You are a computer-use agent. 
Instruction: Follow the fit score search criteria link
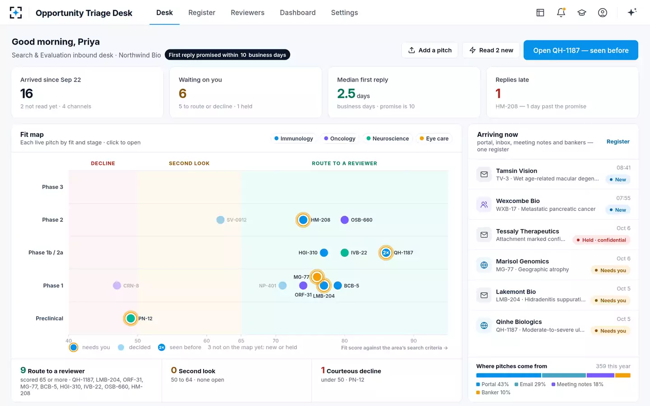pos(395,348)
